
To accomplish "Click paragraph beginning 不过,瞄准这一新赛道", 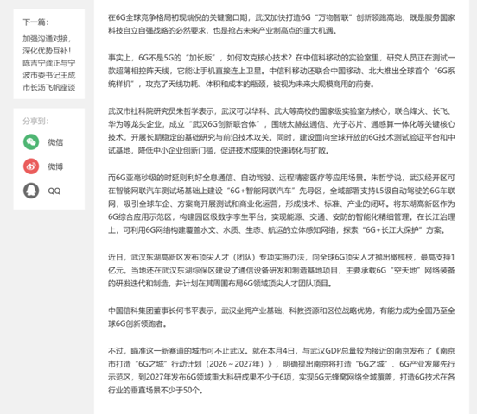I will click(x=282, y=371).
